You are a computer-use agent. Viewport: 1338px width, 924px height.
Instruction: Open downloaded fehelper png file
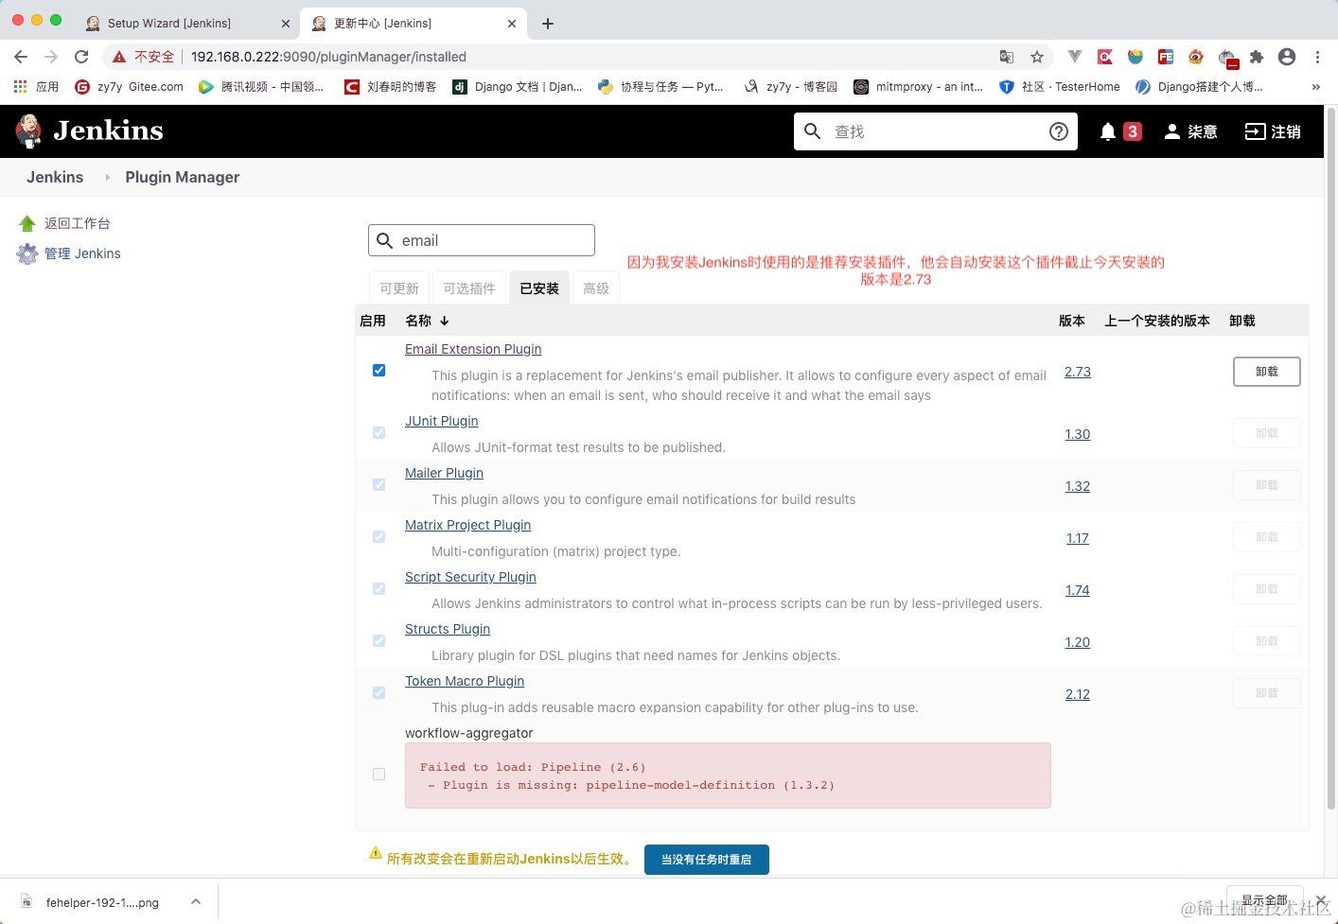click(102, 902)
